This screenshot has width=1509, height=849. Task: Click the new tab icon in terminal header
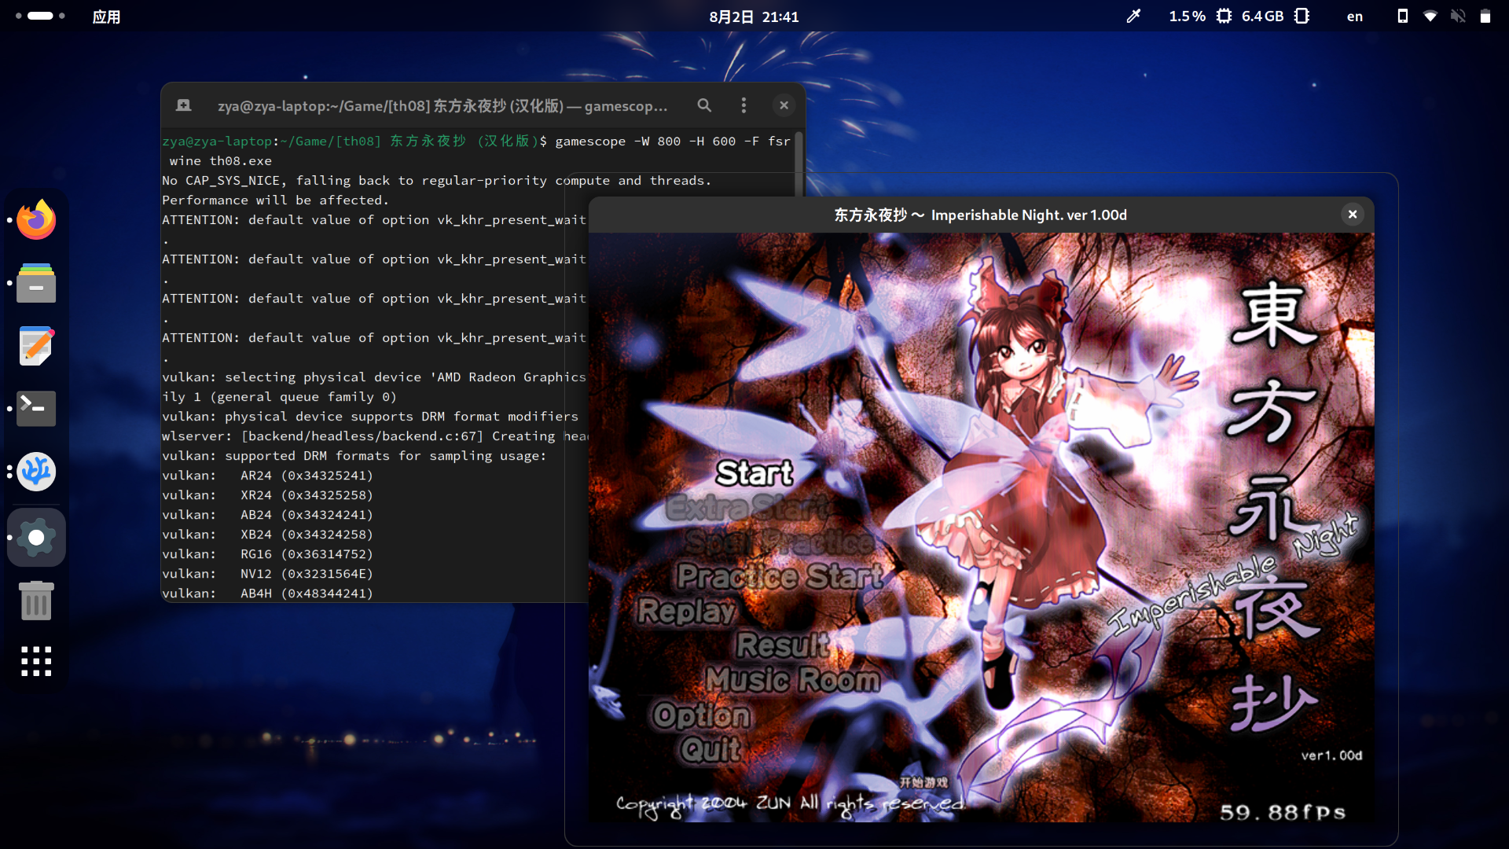[183, 105]
